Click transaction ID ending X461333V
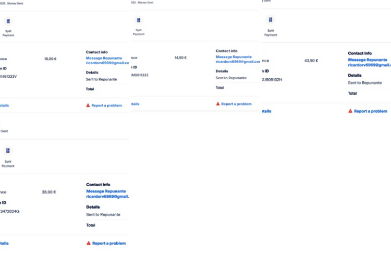This screenshot has height=254, width=391. (x=8, y=76)
